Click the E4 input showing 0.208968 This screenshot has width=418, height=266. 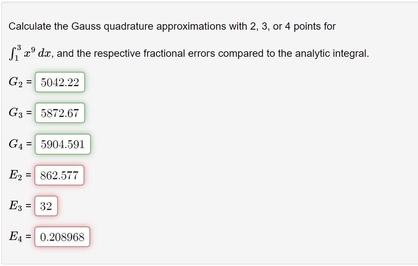tap(62, 237)
